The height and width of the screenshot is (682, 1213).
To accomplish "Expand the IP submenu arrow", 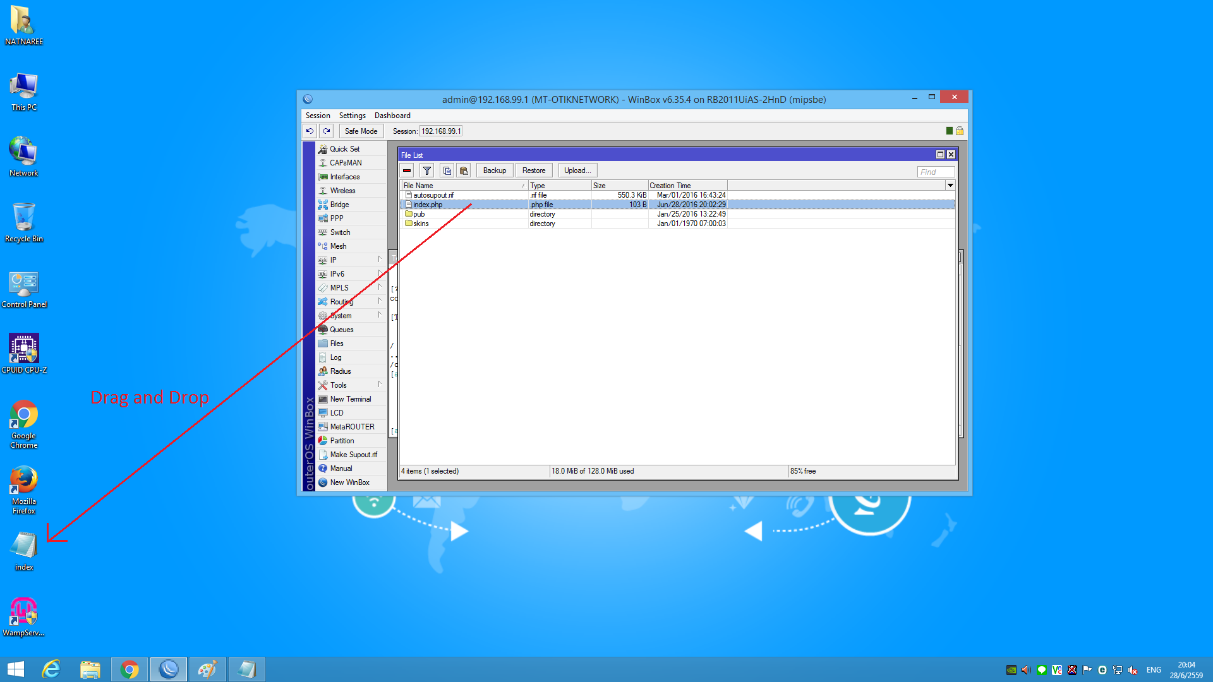I will pos(380,260).
